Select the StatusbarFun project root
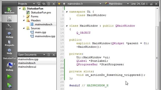 click(x=35, y=8)
